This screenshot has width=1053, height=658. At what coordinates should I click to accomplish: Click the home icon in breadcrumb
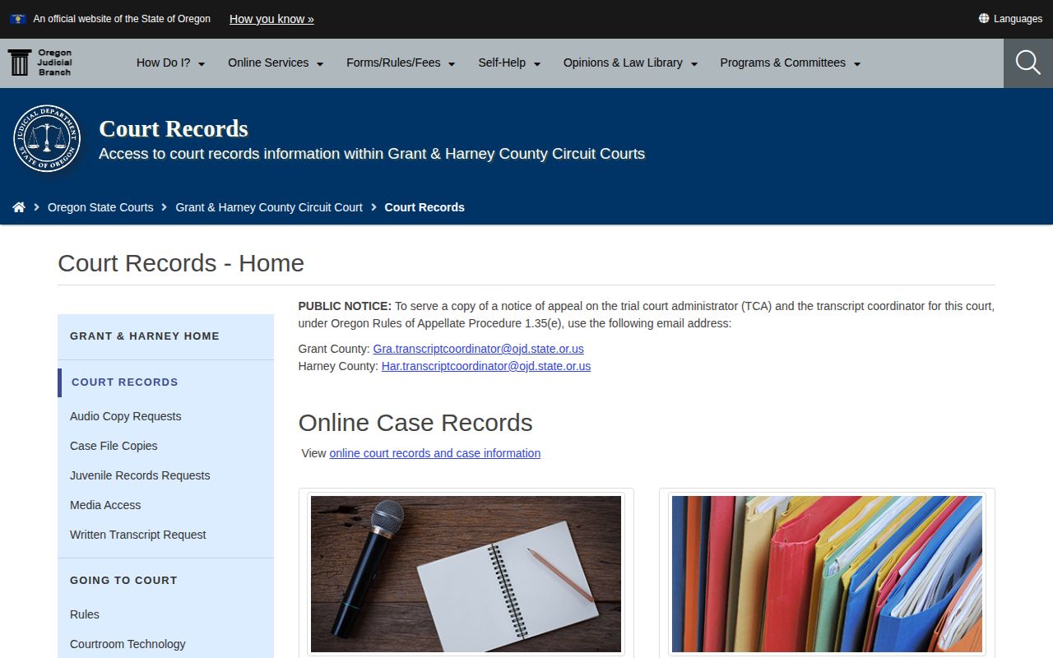click(19, 207)
